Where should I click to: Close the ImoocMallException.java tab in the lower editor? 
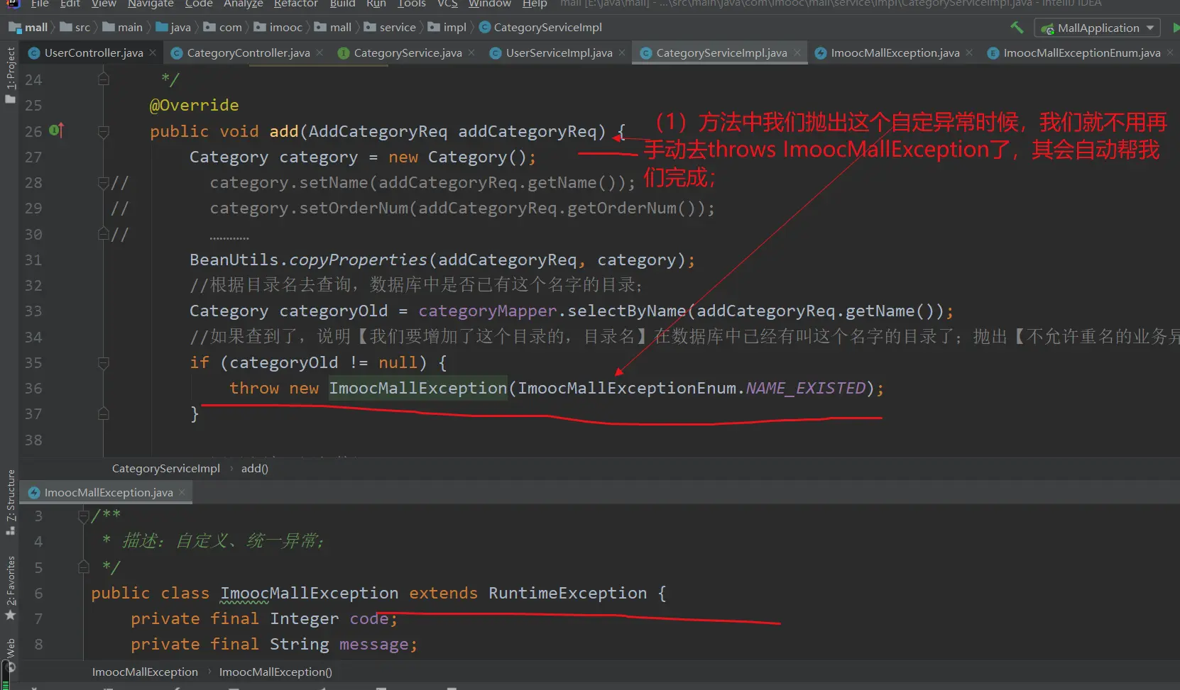point(182,492)
